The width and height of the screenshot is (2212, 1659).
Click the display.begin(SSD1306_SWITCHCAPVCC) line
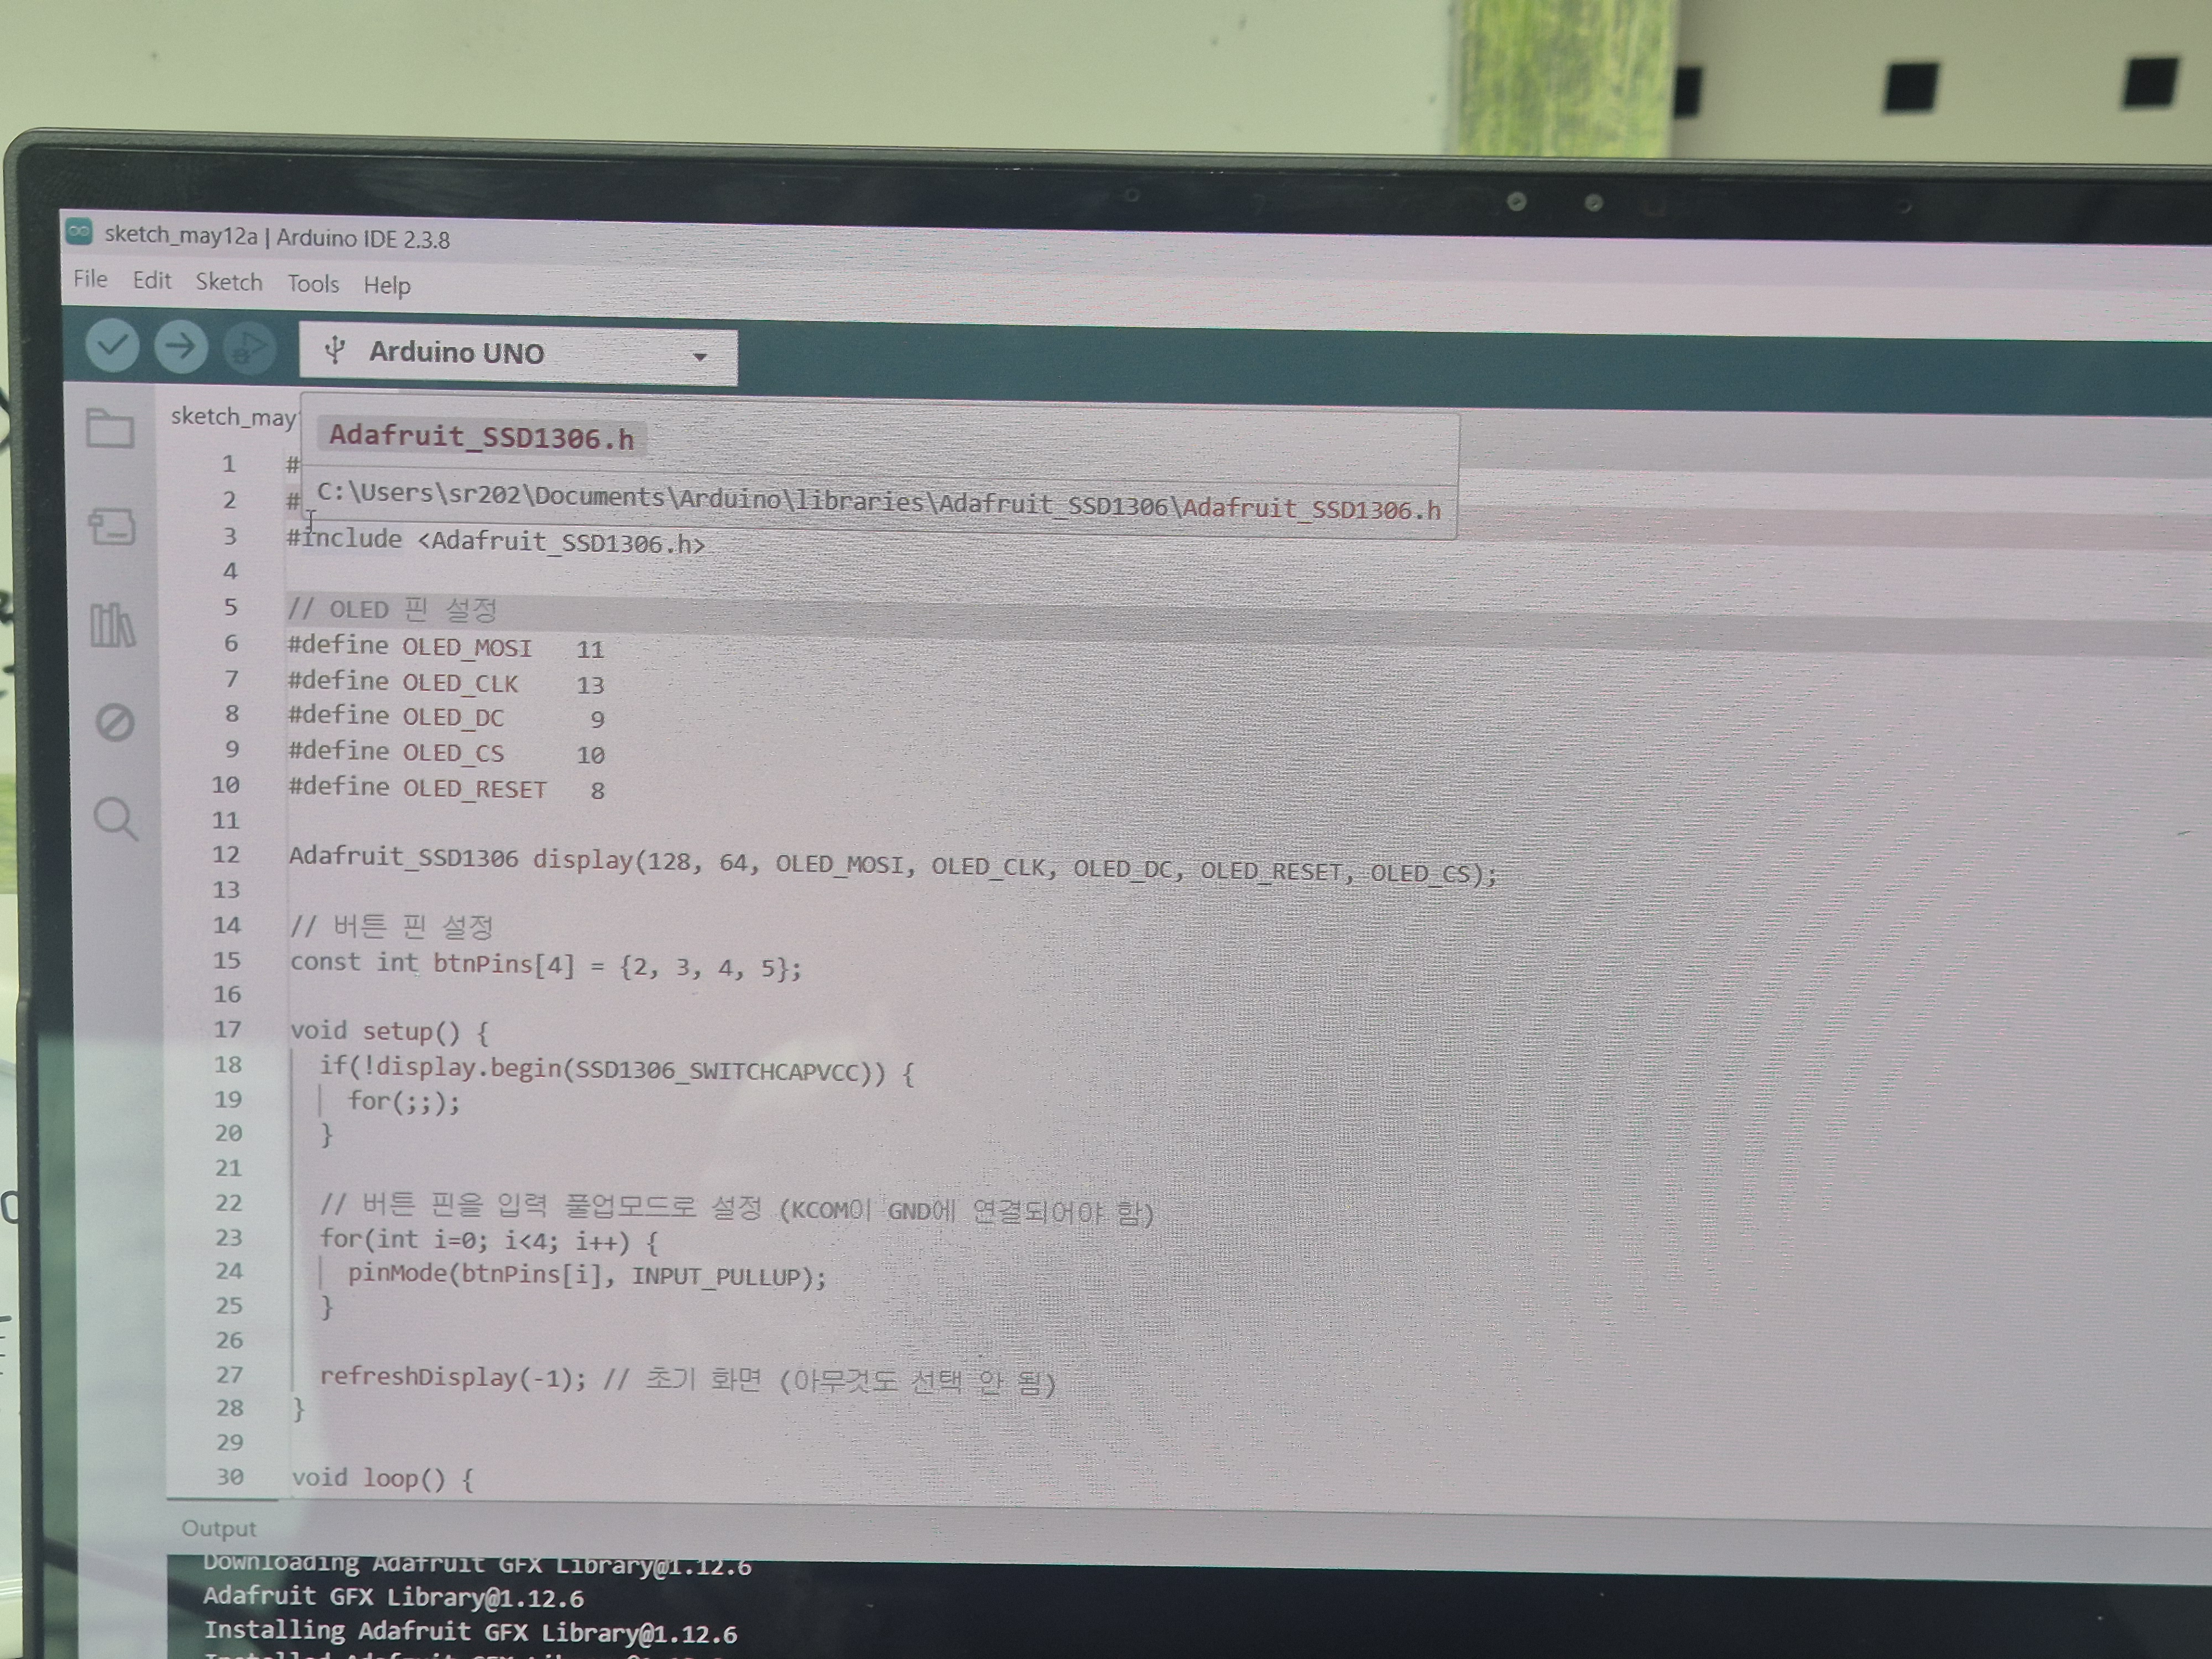616,1070
